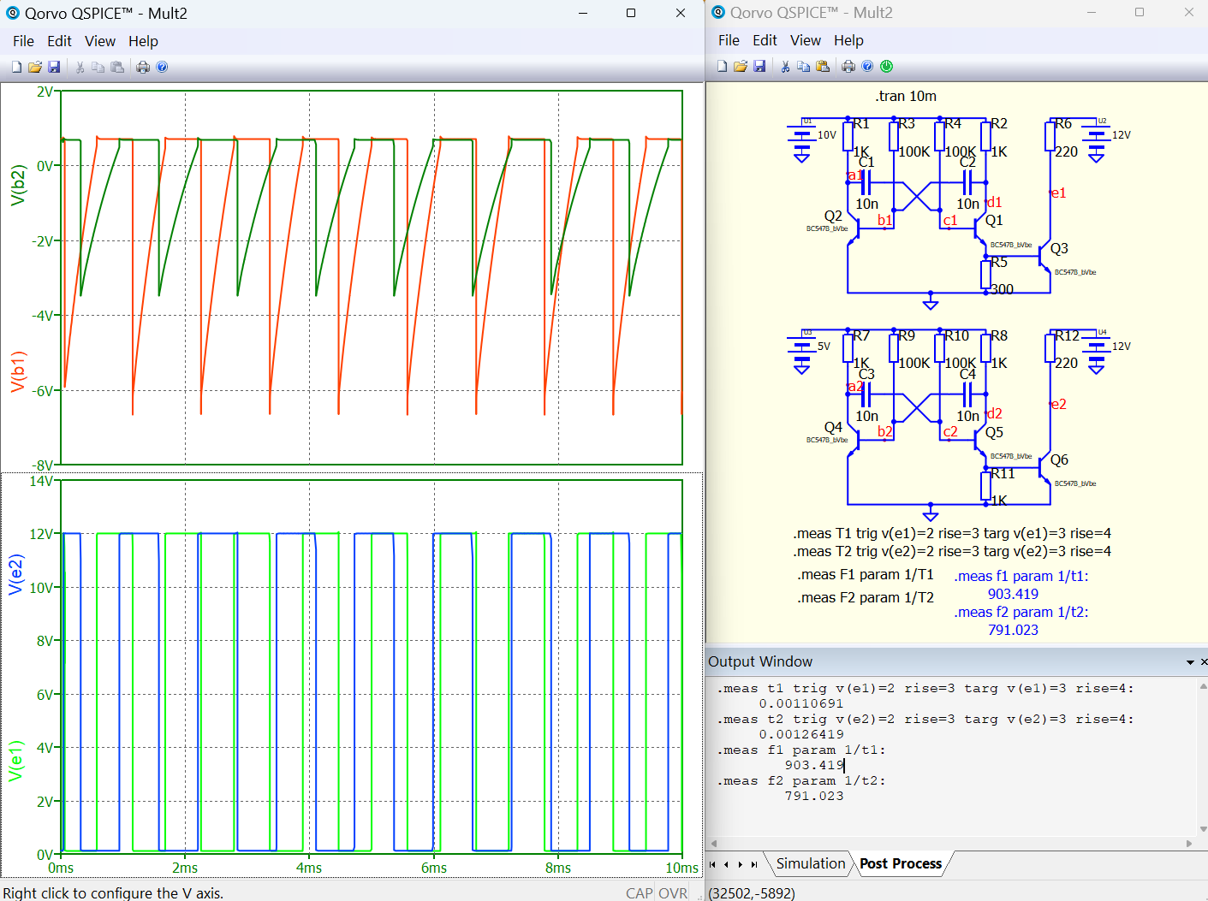Open file icon in waveform window toolbar
Image resolution: width=1208 pixels, height=901 pixels.
(35, 67)
